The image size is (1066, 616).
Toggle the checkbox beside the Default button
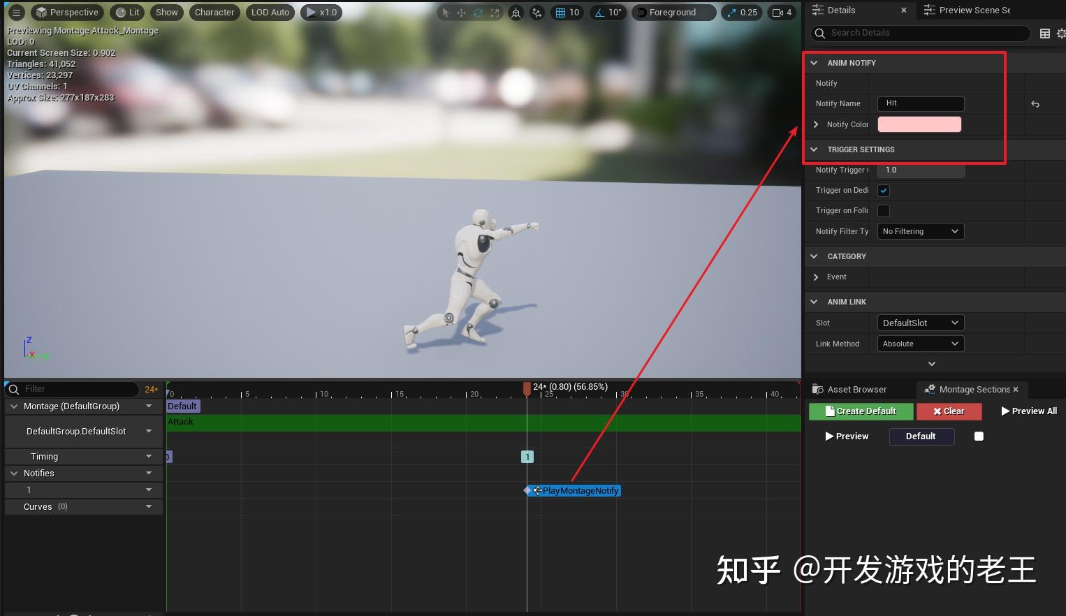tap(978, 436)
